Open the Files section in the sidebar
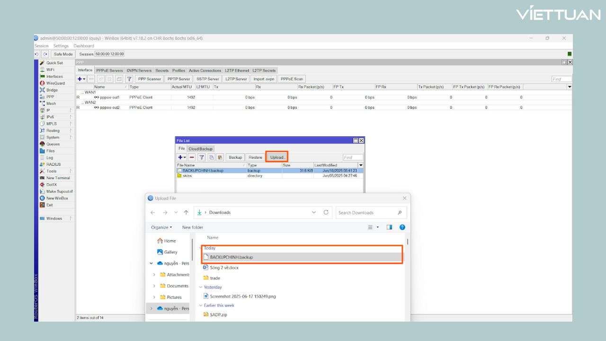 (x=50, y=151)
